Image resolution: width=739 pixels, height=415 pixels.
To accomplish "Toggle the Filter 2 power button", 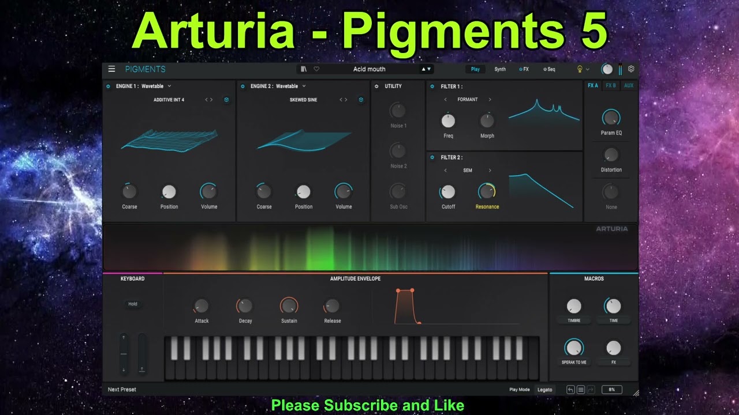I will [432, 157].
